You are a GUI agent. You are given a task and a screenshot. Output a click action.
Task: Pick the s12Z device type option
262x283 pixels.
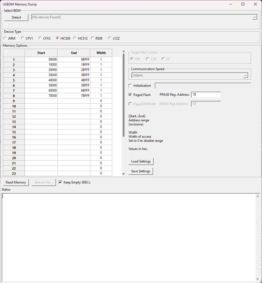[x=110, y=38]
